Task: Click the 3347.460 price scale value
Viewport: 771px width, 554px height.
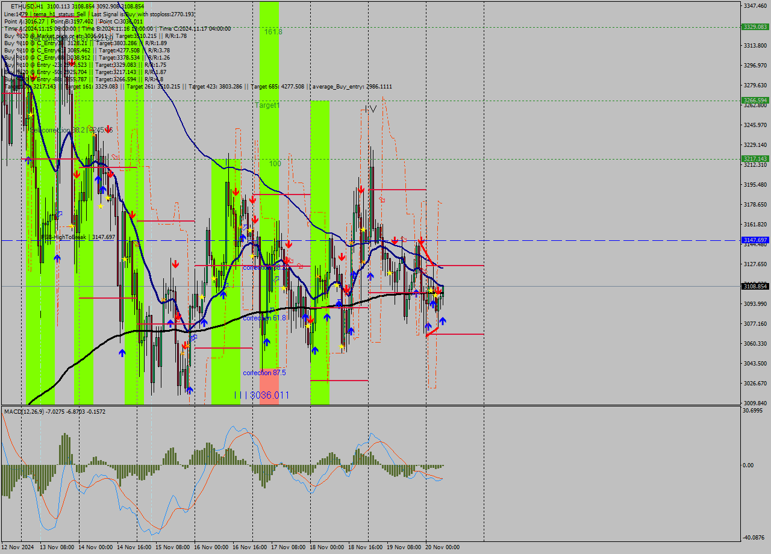Action: coord(755,5)
